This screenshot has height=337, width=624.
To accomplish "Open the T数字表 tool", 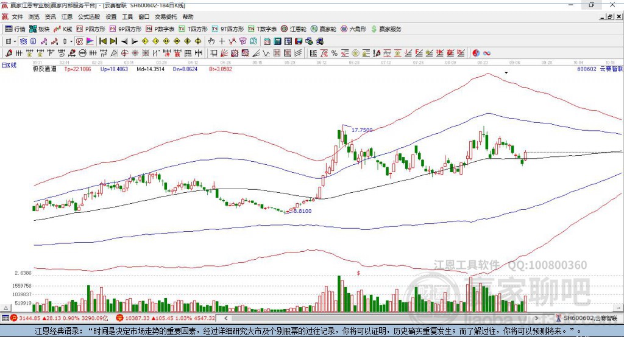I will click(x=262, y=29).
